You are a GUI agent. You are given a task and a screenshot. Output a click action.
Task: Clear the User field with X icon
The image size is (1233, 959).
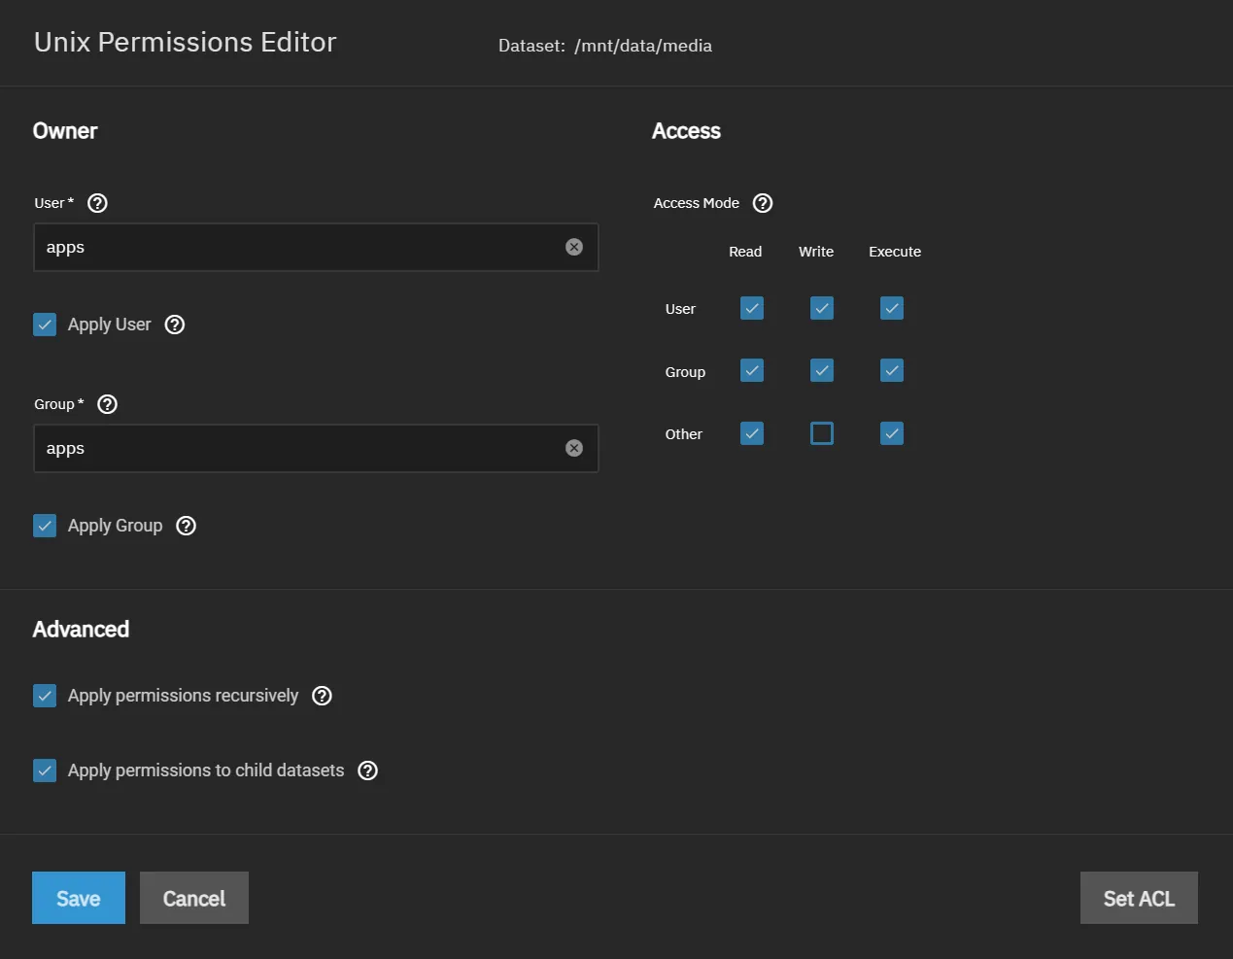[x=574, y=247]
